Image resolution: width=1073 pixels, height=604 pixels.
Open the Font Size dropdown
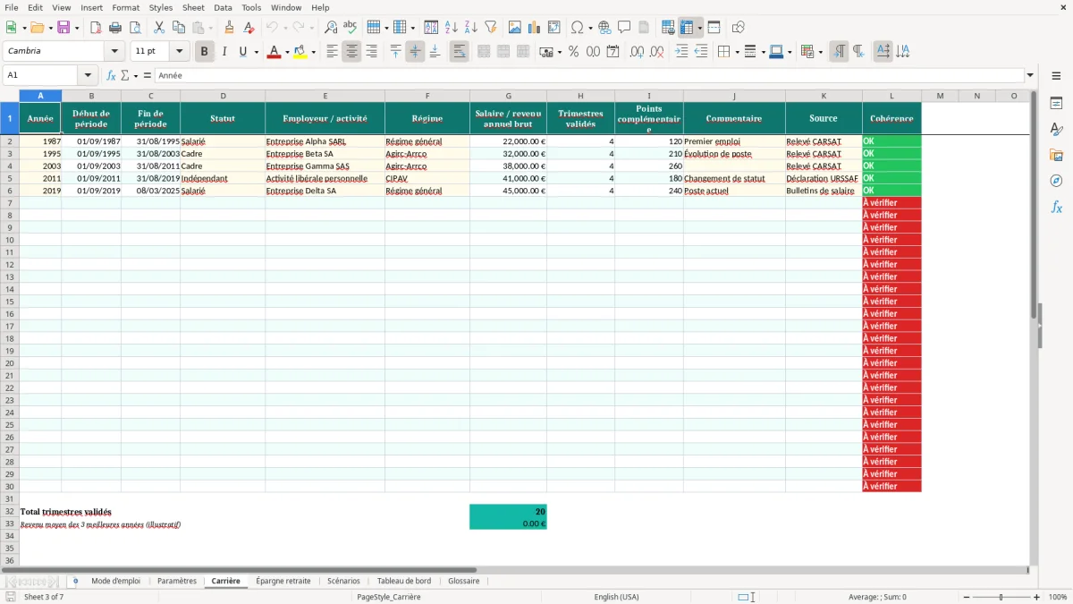pos(180,52)
